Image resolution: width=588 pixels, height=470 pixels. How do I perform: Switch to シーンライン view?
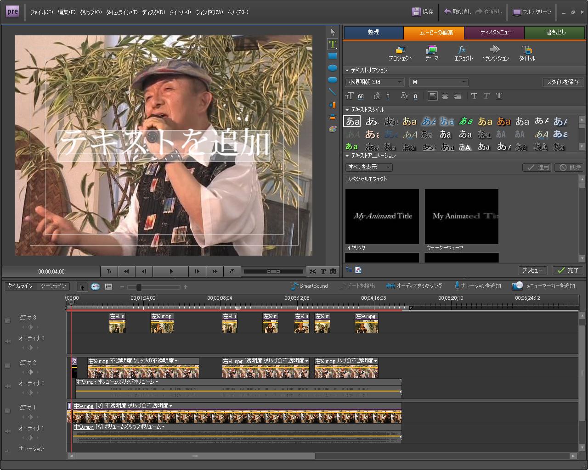(53, 286)
